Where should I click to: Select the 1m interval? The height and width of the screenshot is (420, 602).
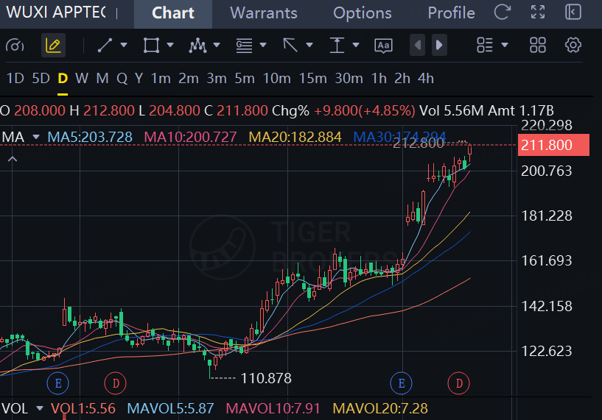pyautogui.click(x=161, y=79)
